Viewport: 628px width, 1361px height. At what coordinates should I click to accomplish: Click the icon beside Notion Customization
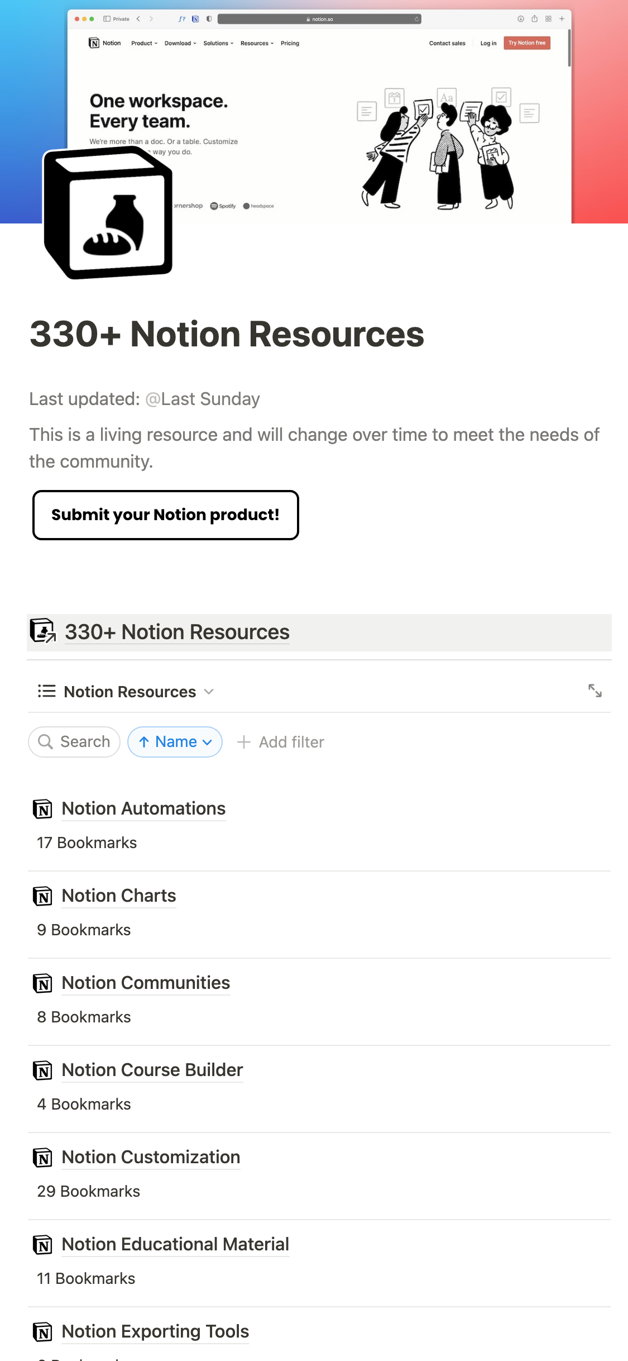(x=43, y=1158)
